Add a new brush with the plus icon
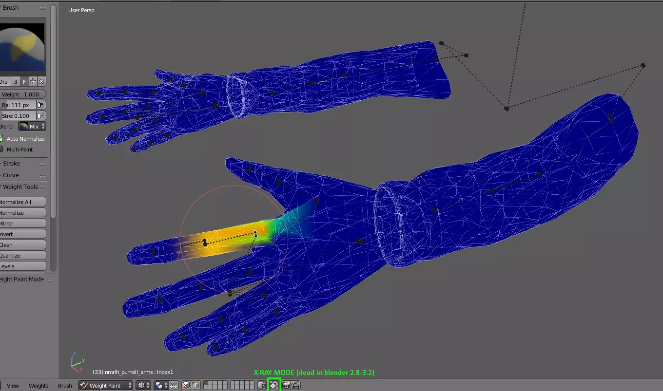Viewport: 663px width, 391px height. [x=33, y=81]
